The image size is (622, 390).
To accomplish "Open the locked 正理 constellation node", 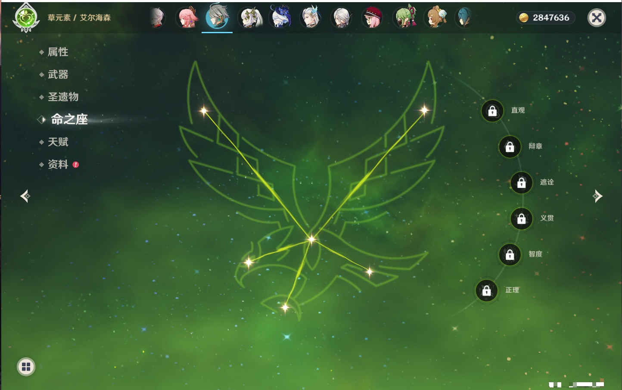I will pyautogui.click(x=486, y=290).
